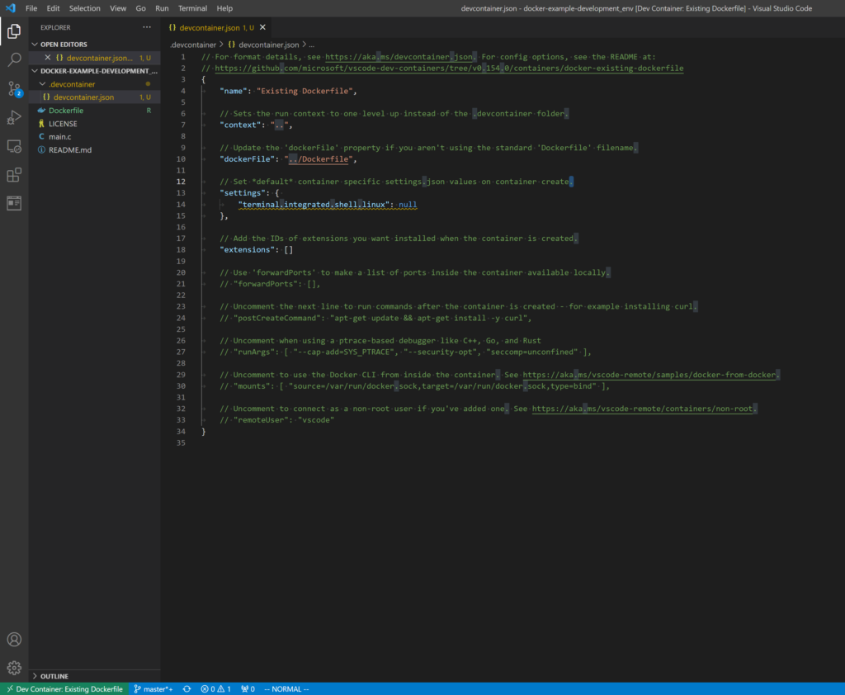Open main.c in the explorer

(x=59, y=136)
